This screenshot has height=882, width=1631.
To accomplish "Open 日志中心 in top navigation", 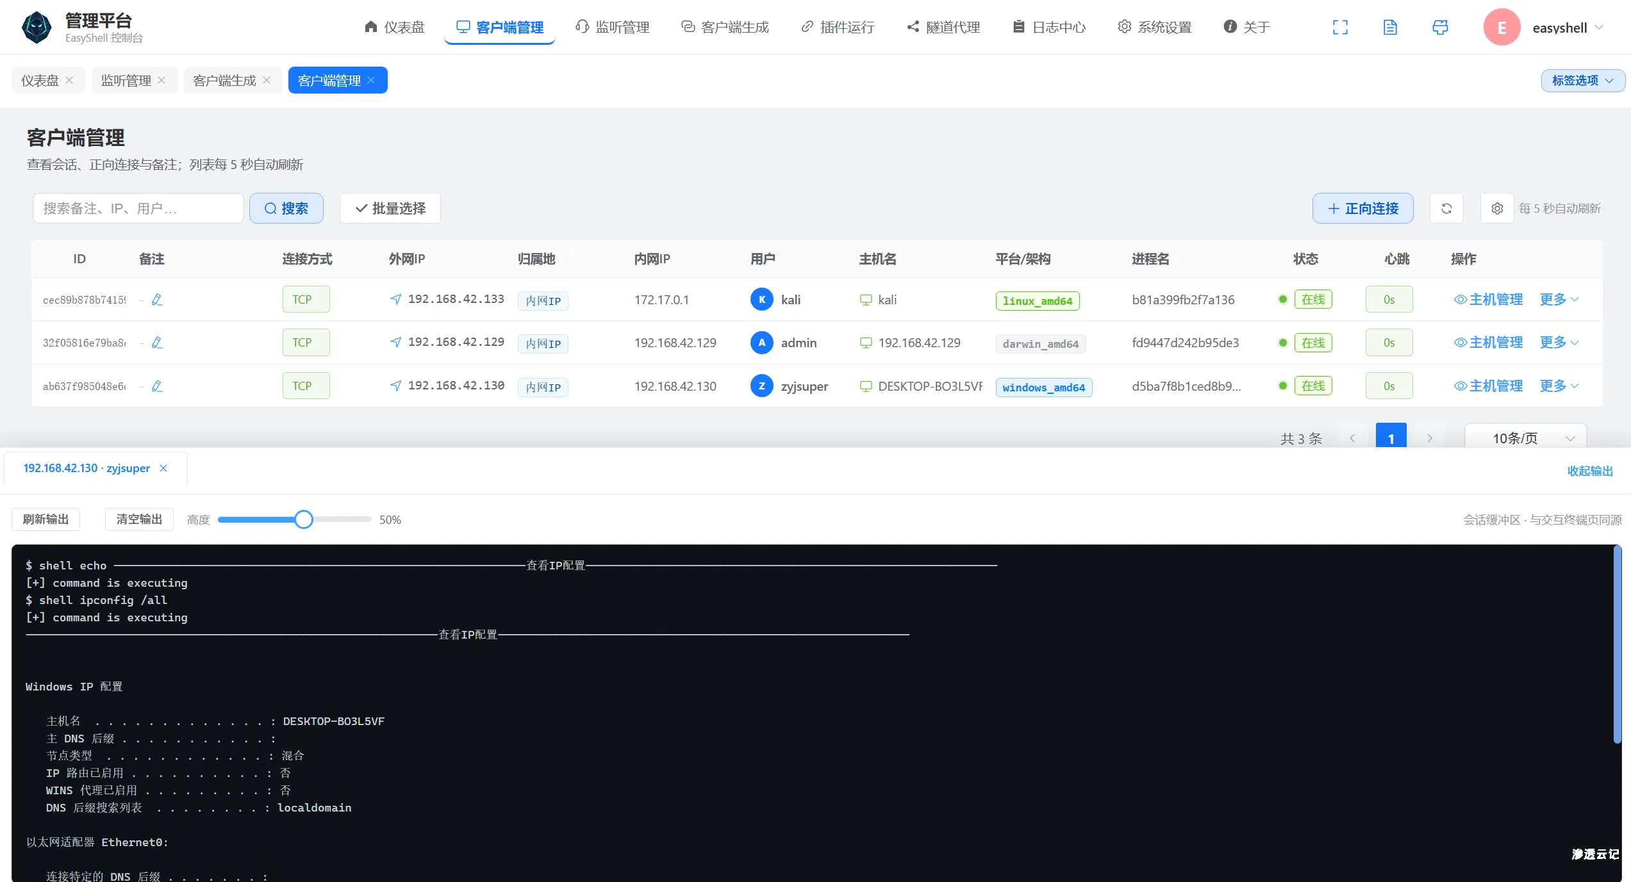I will point(1049,27).
